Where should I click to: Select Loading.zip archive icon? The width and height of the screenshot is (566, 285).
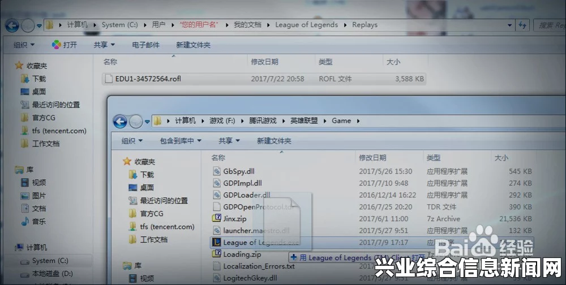217,254
